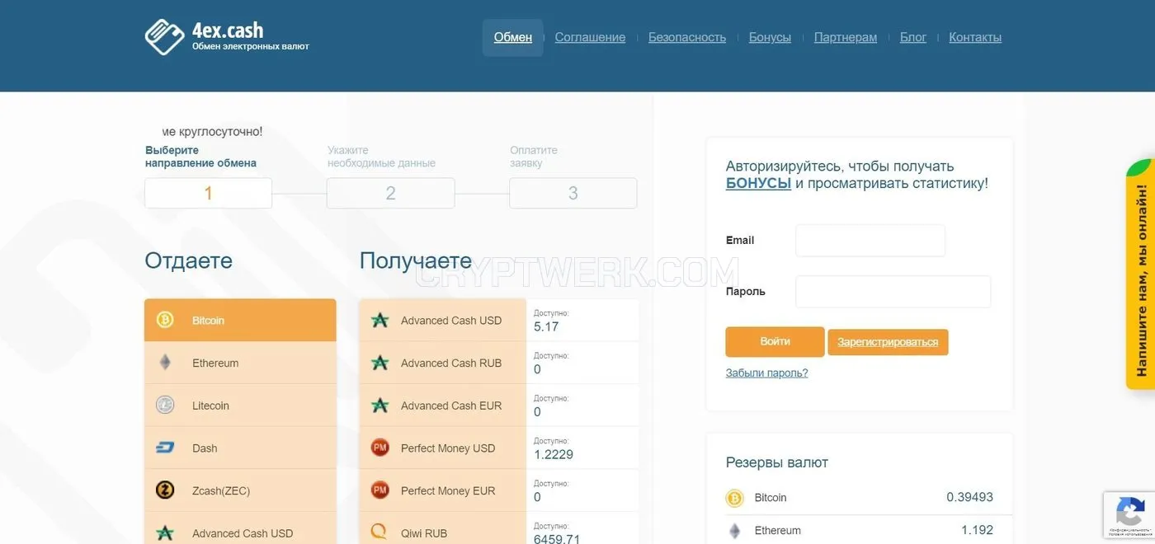Focus the Пароль input field

coord(893,292)
